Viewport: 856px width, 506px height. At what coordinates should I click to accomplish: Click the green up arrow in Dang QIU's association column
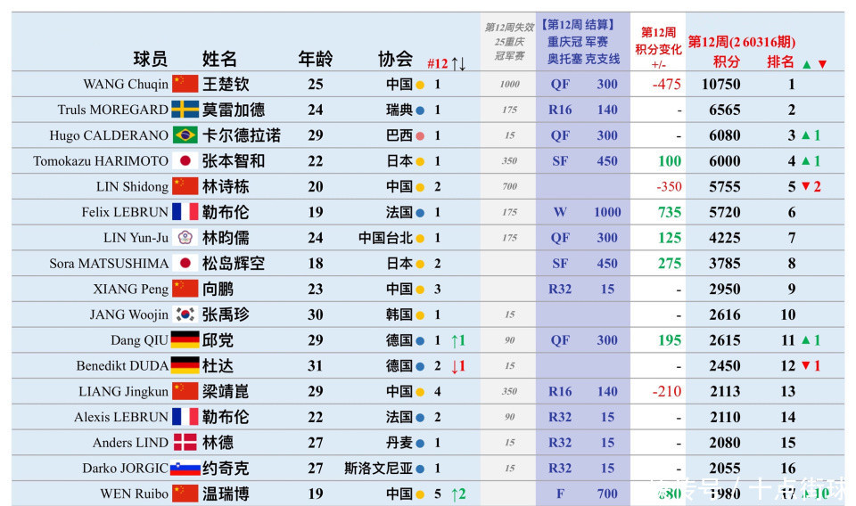pyautogui.click(x=458, y=340)
